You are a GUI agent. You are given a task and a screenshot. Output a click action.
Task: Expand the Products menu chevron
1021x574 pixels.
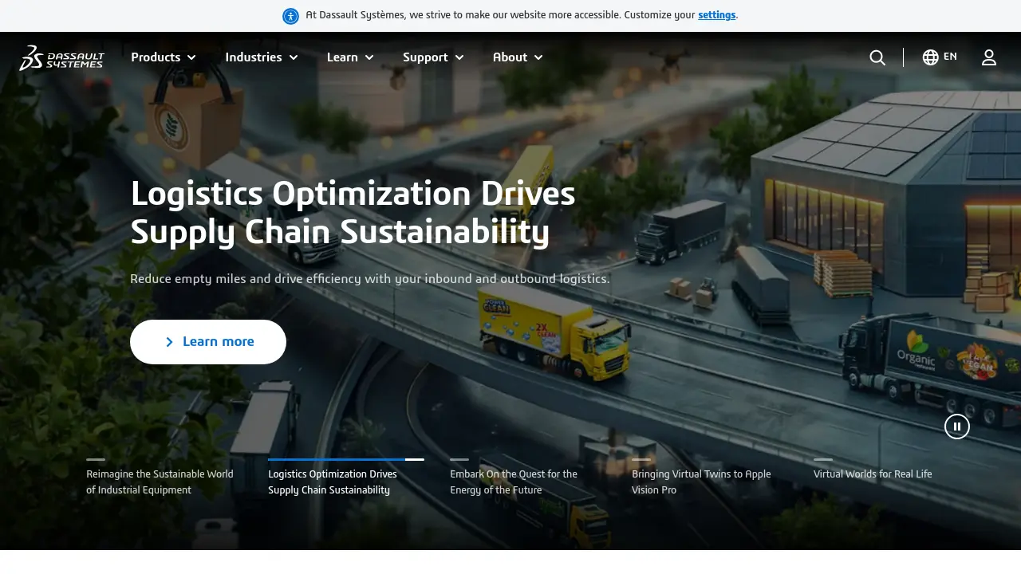tap(191, 57)
